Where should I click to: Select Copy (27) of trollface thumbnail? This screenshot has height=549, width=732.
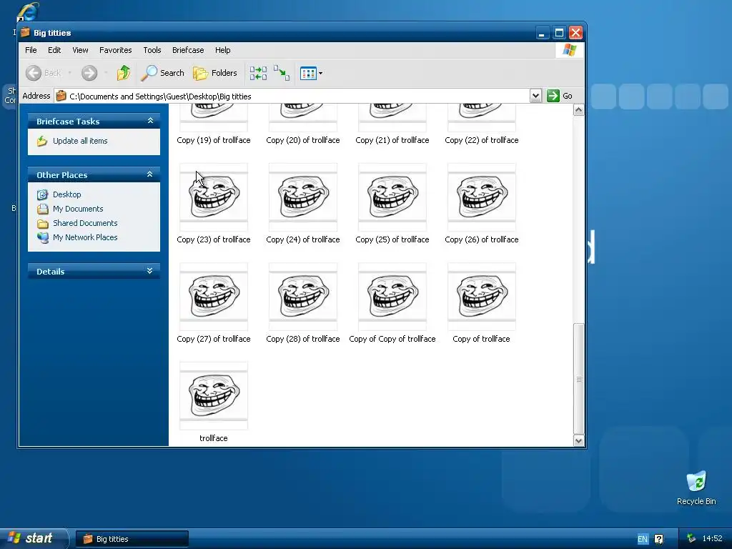pos(214,297)
